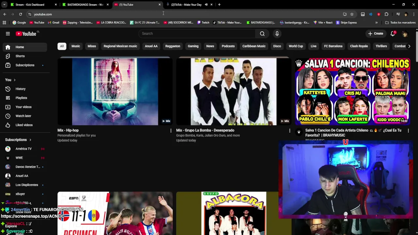Select the Mixes filter chip

tap(92, 46)
